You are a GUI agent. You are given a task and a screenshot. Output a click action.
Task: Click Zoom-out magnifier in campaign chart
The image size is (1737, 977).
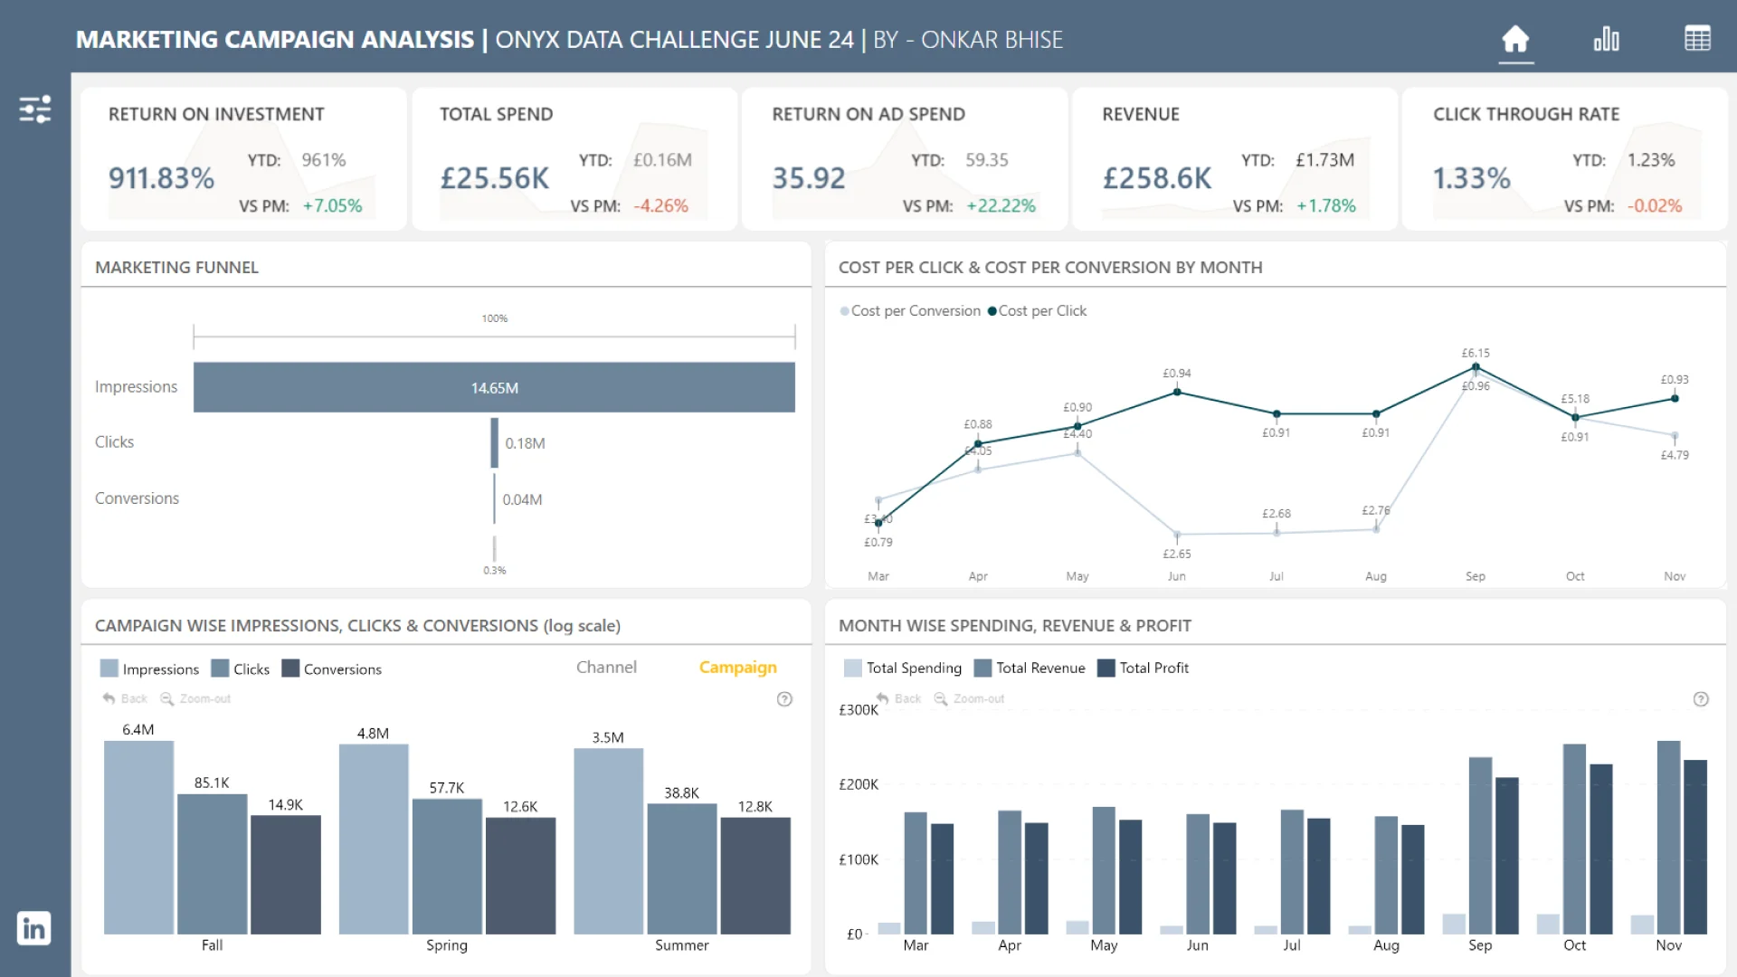pyautogui.click(x=166, y=698)
